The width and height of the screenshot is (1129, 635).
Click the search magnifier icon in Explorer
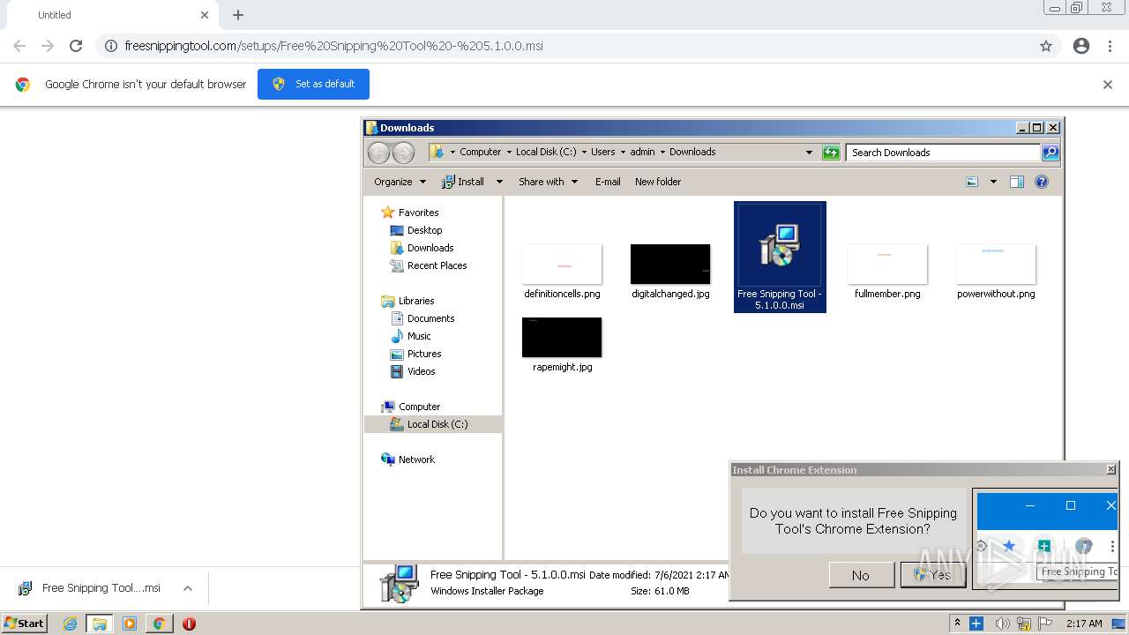tap(1050, 153)
